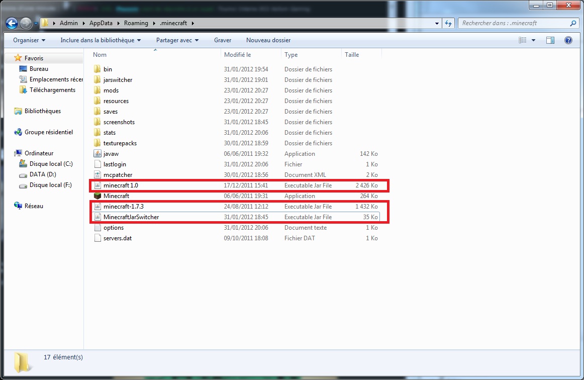The width and height of the screenshot is (584, 380).
Task: Select the texturepacks folder name
Action: (120, 143)
